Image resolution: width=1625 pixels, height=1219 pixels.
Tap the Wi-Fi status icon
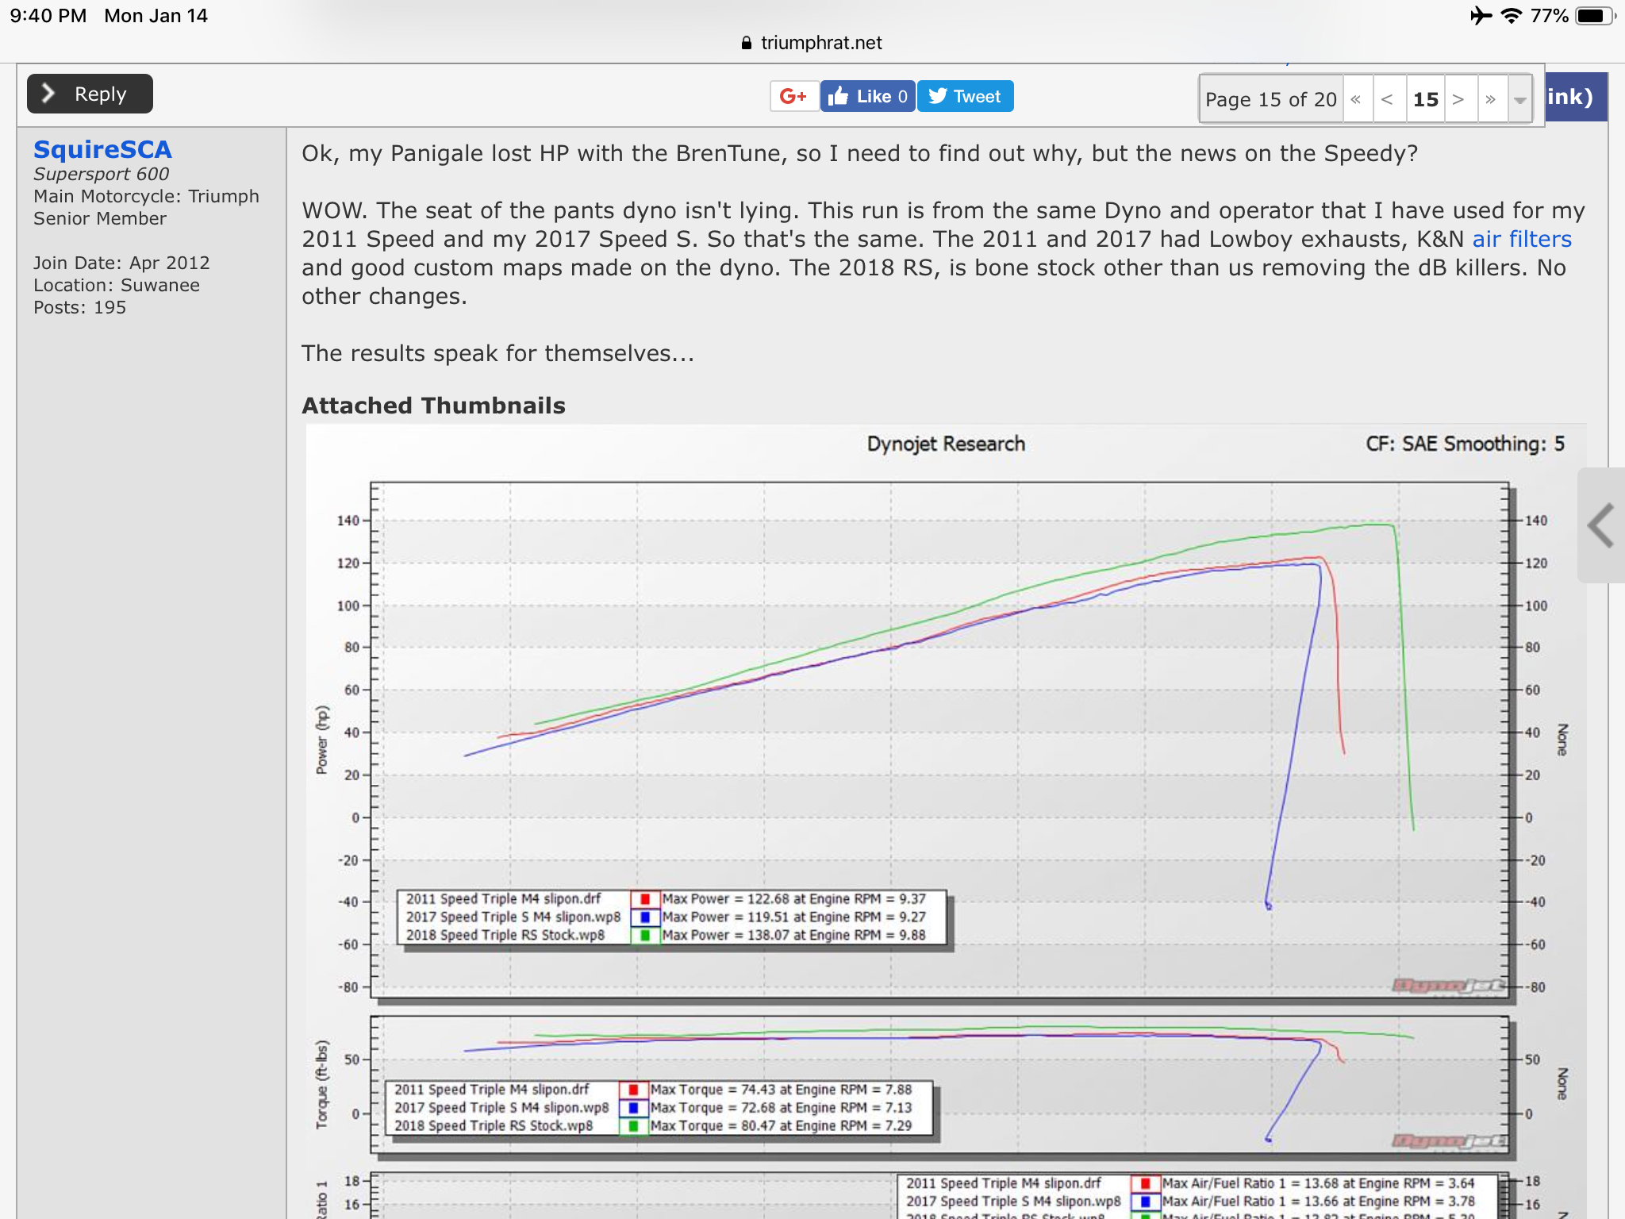point(1512,16)
